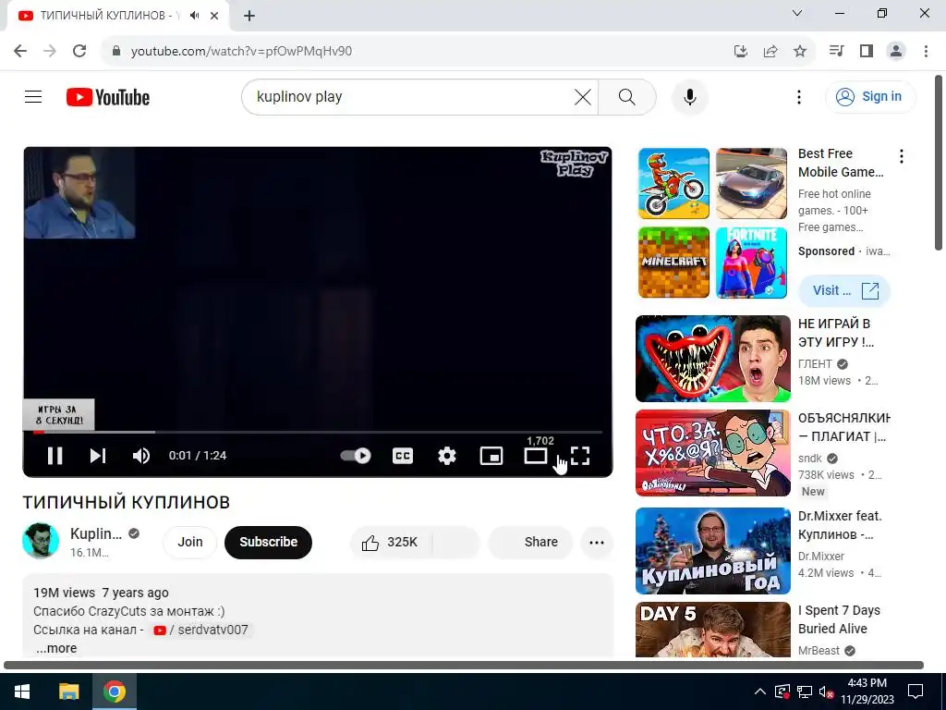Screen dimensions: 946x710
Task: Share this video
Action: click(530, 542)
